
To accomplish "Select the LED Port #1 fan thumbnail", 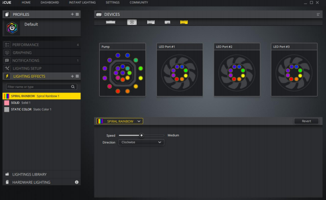I will [x=180, y=70].
